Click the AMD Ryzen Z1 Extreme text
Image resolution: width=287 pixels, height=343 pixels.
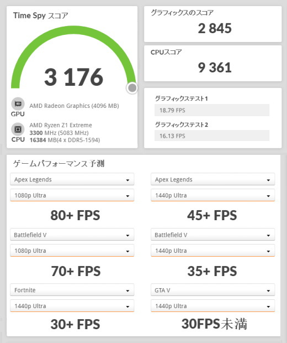(61, 125)
